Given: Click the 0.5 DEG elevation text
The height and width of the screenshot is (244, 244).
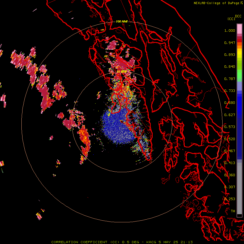Looking at the screenshot, I should 131,242.
